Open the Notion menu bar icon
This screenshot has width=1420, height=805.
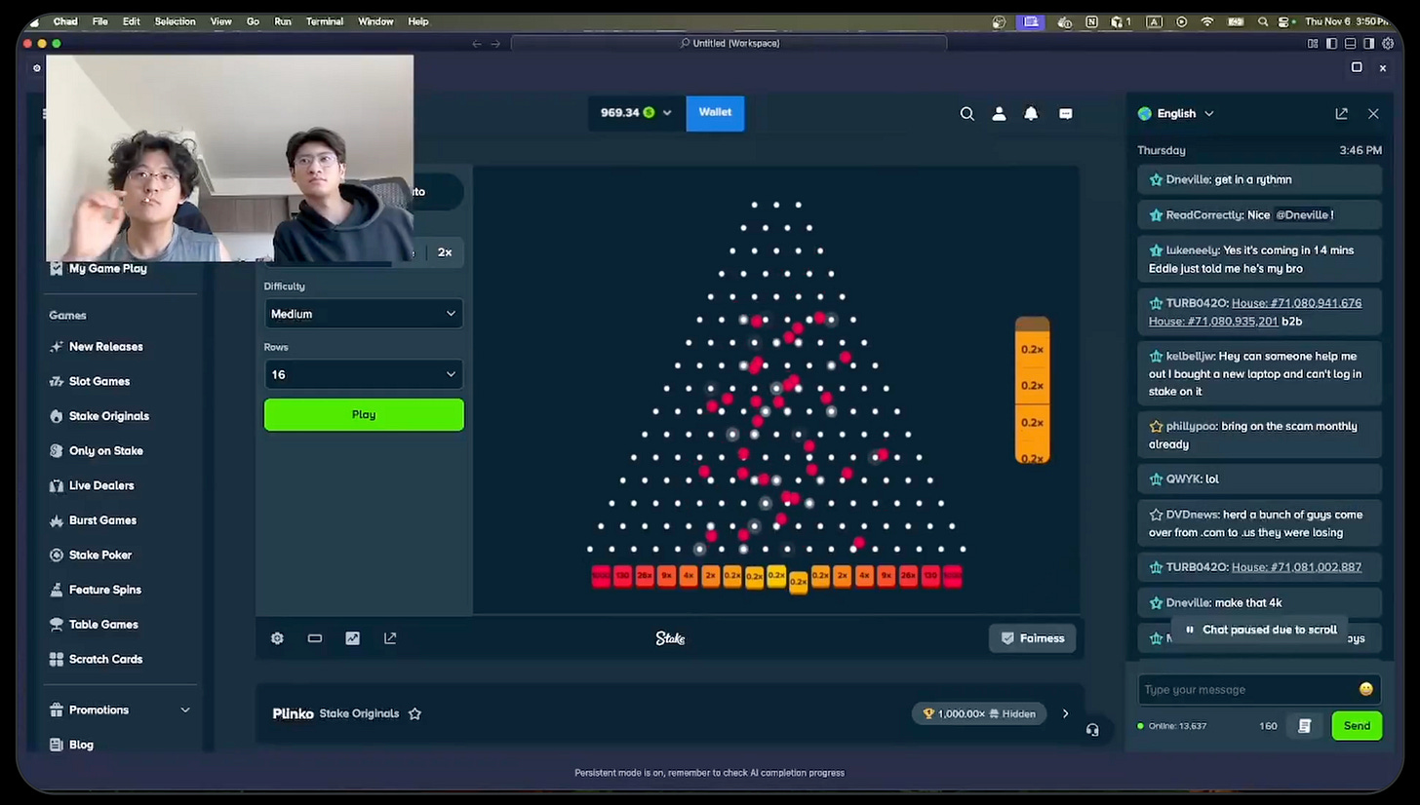tap(1091, 21)
